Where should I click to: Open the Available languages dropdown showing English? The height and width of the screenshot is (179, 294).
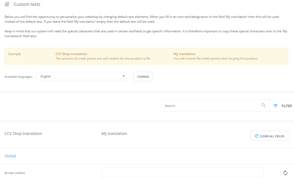[x=81, y=76]
